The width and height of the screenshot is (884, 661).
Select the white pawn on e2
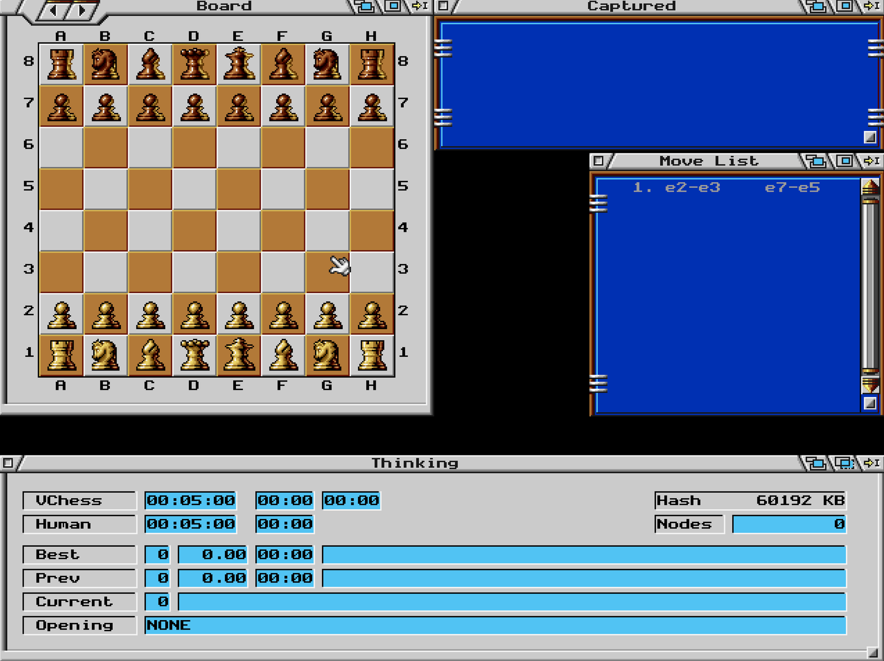tap(238, 314)
